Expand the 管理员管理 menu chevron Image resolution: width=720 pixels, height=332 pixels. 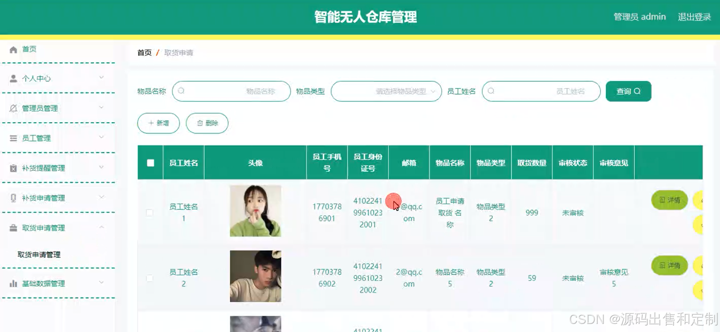click(x=102, y=107)
